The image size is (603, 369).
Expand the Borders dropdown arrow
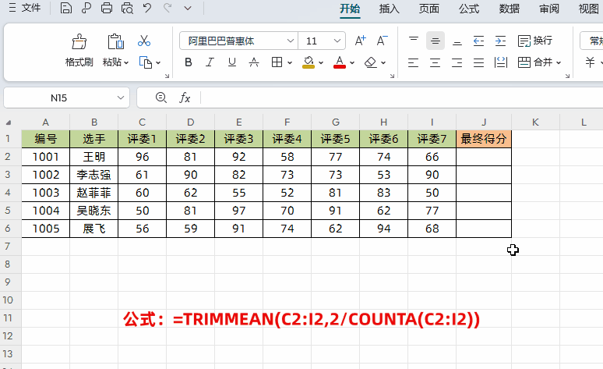coord(290,62)
